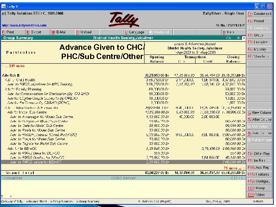Open the Help button
The width and height of the screenshot is (276, 207).
[x=234, y=32]
